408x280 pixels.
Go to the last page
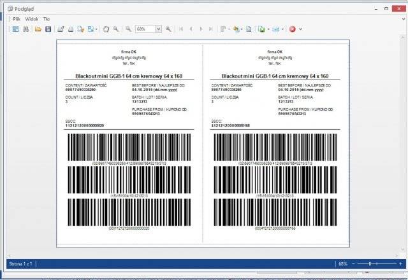pyautogui.click(x=211, y=29)
